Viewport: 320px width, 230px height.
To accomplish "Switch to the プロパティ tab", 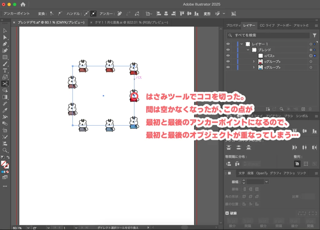I will pos(233,26).
